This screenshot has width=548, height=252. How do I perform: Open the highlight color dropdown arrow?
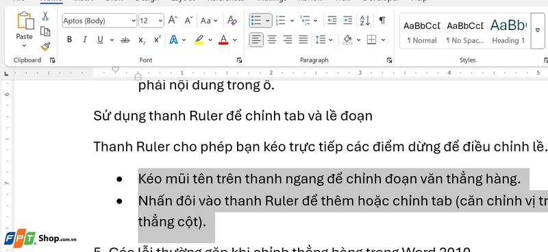pos(210,40)
